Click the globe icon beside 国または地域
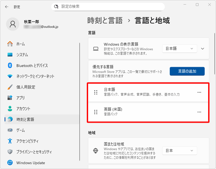Viewport: 216px width, 169px height. 95,151
